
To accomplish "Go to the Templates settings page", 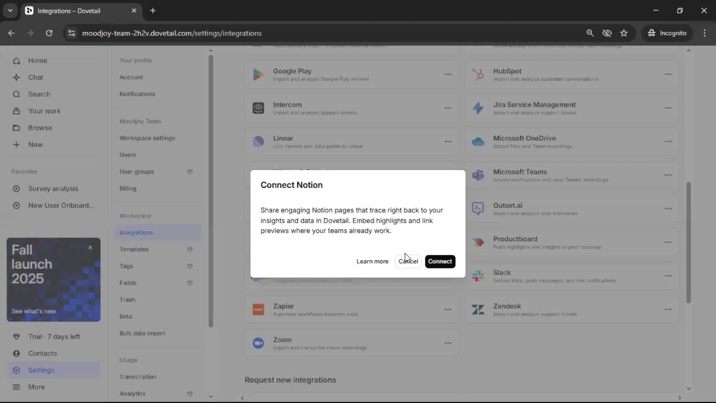I will (134, 249).
